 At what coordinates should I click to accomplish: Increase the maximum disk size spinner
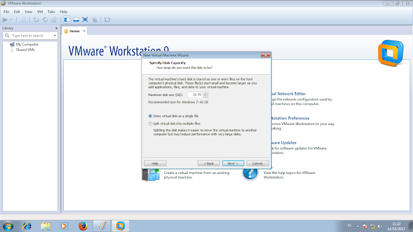205,93
